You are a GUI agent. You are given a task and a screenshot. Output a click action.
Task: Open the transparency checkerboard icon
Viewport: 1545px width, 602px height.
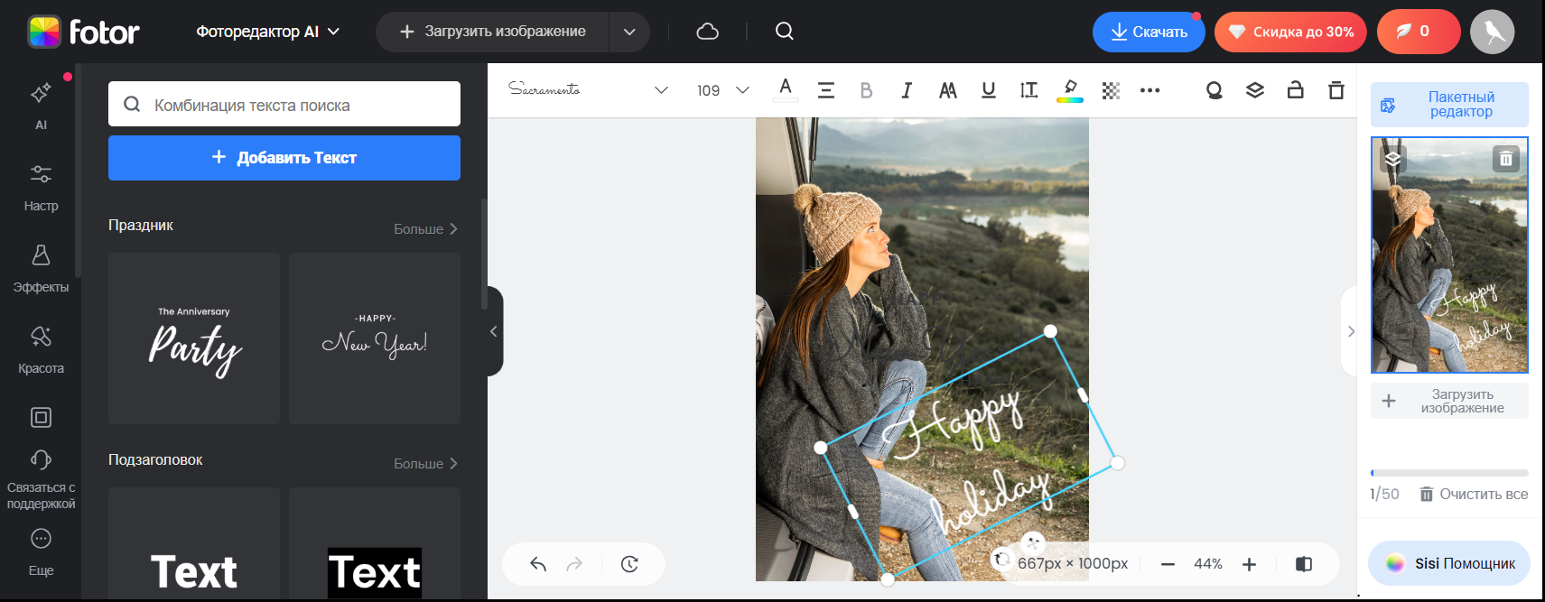point(1111,90)
